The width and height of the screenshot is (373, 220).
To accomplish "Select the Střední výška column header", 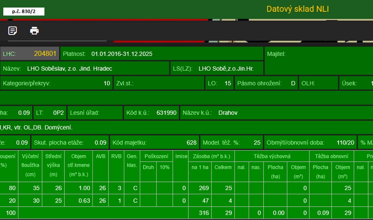I will [53, 165].
